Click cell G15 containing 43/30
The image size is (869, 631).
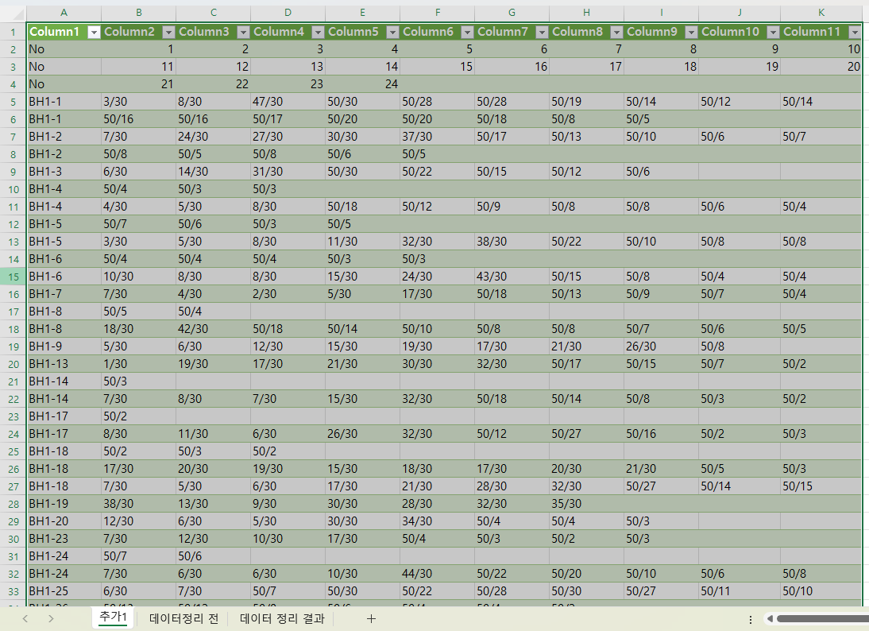512,277
